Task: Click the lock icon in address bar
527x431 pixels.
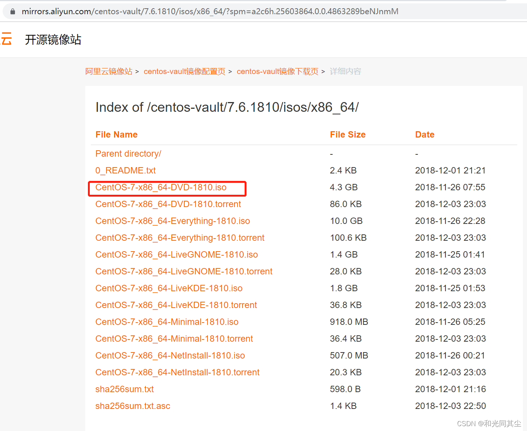Action: (13, 12)
